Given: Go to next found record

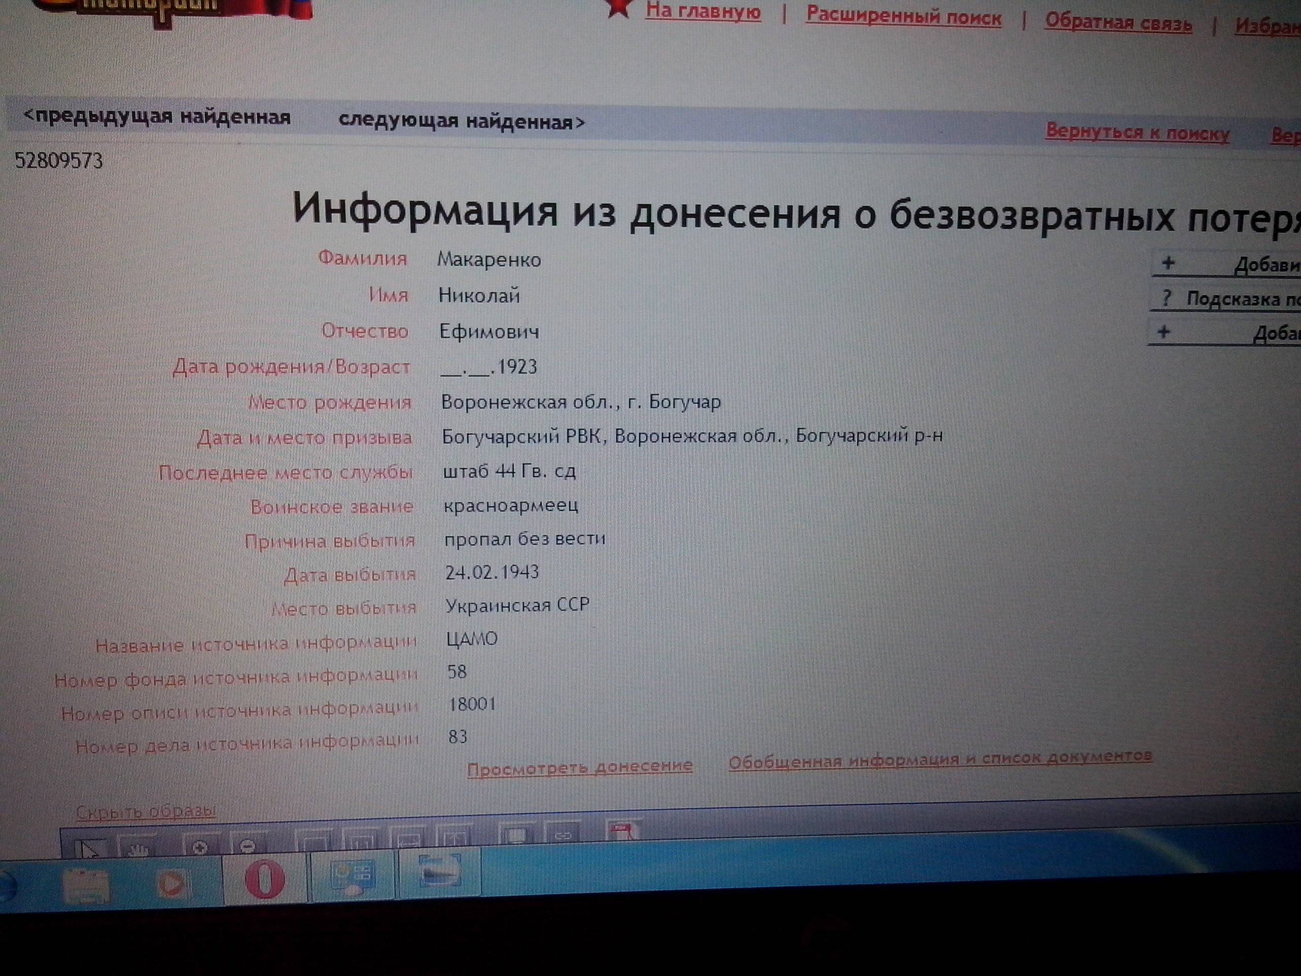Looking at the screenshot, I should 461,122.
